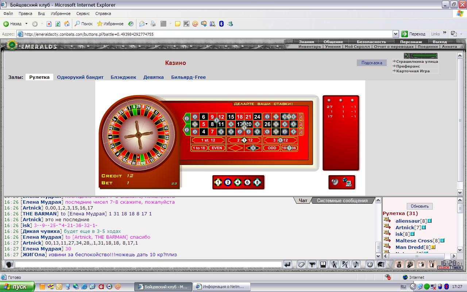The image size is (467, 292).
Task: Open info icon next to aliensaur
Action: click(430, 221)
